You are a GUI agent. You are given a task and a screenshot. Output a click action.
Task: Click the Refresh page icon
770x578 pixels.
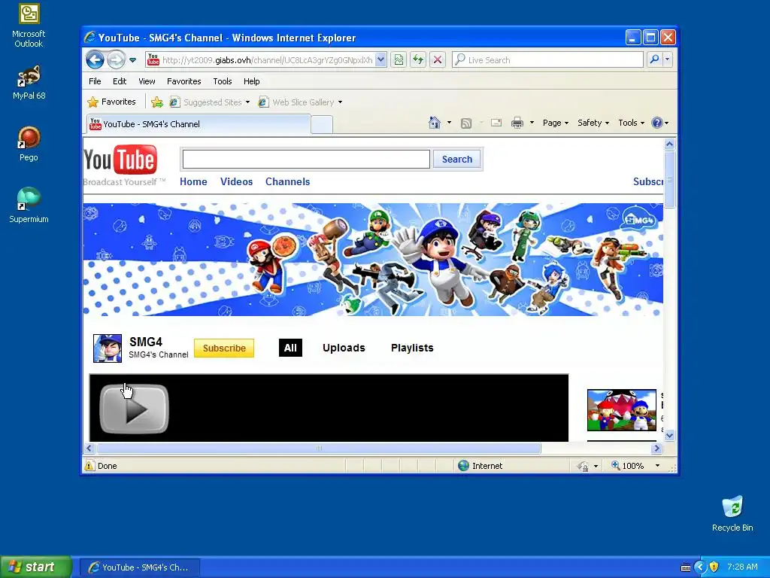click(x=418, y=60)
